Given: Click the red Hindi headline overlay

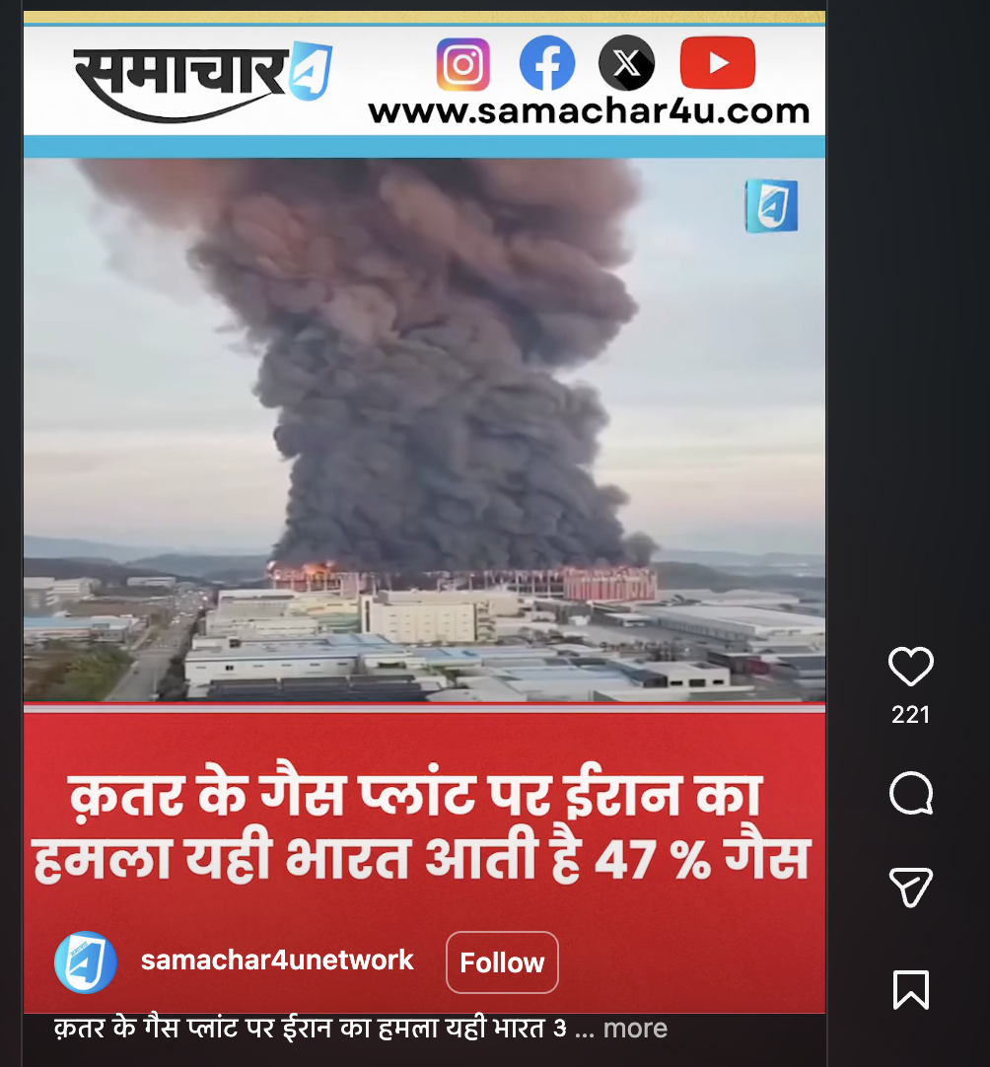Looking at the screenshot, I should coord(420,826).
